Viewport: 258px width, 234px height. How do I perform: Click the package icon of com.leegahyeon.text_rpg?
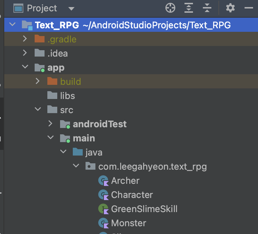tap(90, 166)
